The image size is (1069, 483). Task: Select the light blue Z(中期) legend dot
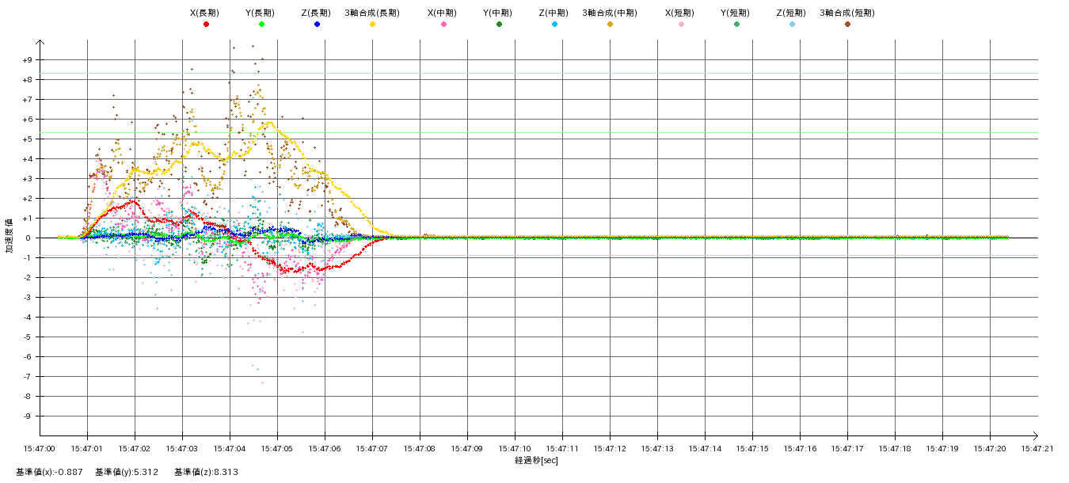[554, 25]
